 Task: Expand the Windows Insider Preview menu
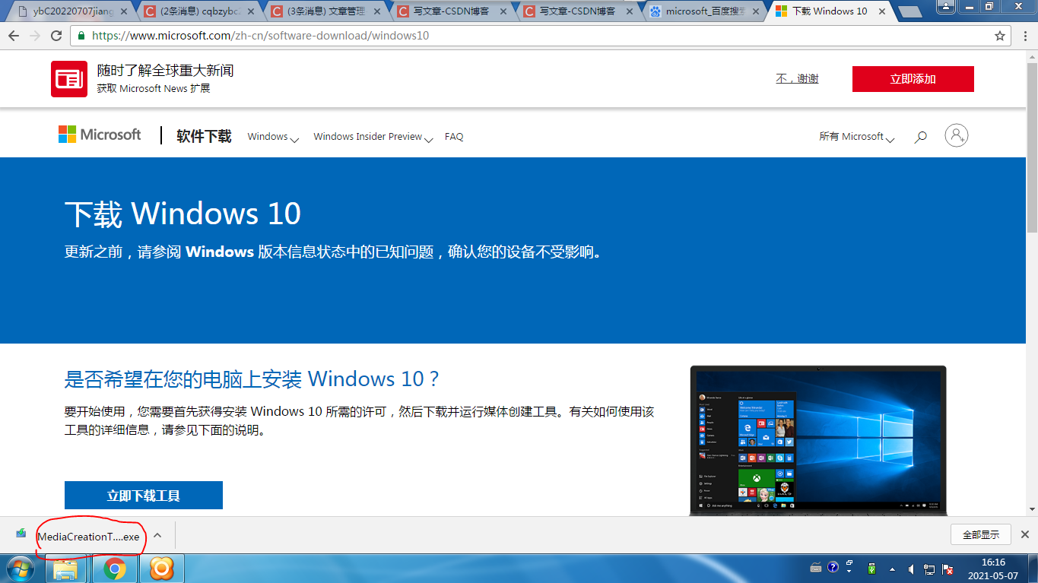[373, 137]
